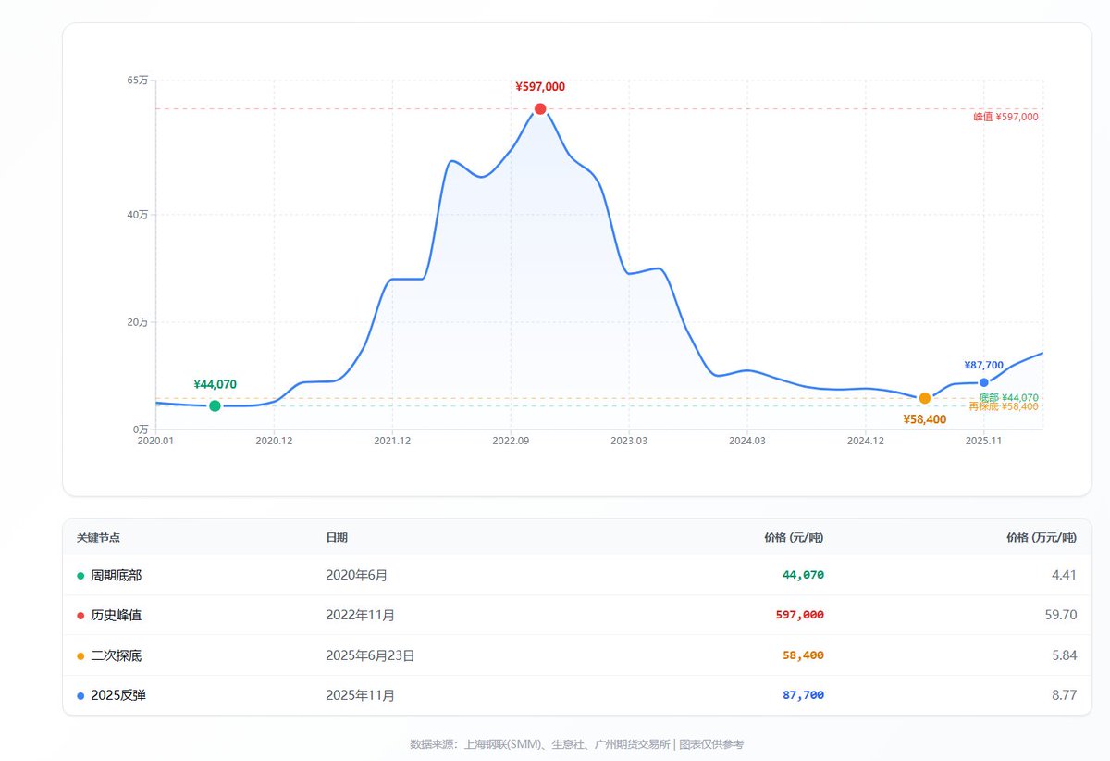This screenshot has width=1110, height=761.
Task: Expand the 关键节点 column header
Action: tap(97, 537)
